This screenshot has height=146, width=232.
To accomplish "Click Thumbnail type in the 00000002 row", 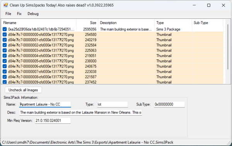I will [164, 45].
